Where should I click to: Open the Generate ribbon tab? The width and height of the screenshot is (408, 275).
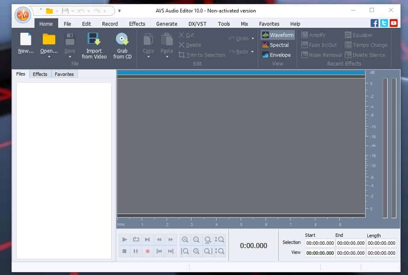coord(167,24)
